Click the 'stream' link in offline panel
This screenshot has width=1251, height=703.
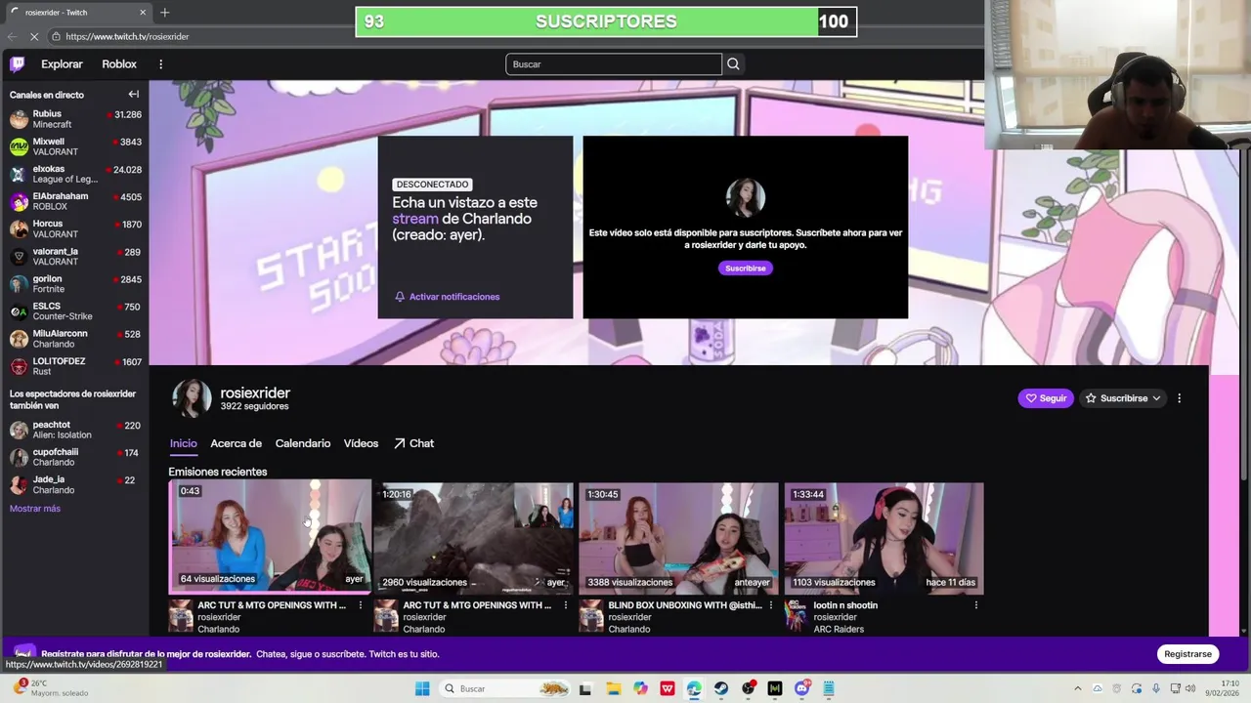[415, 219]
